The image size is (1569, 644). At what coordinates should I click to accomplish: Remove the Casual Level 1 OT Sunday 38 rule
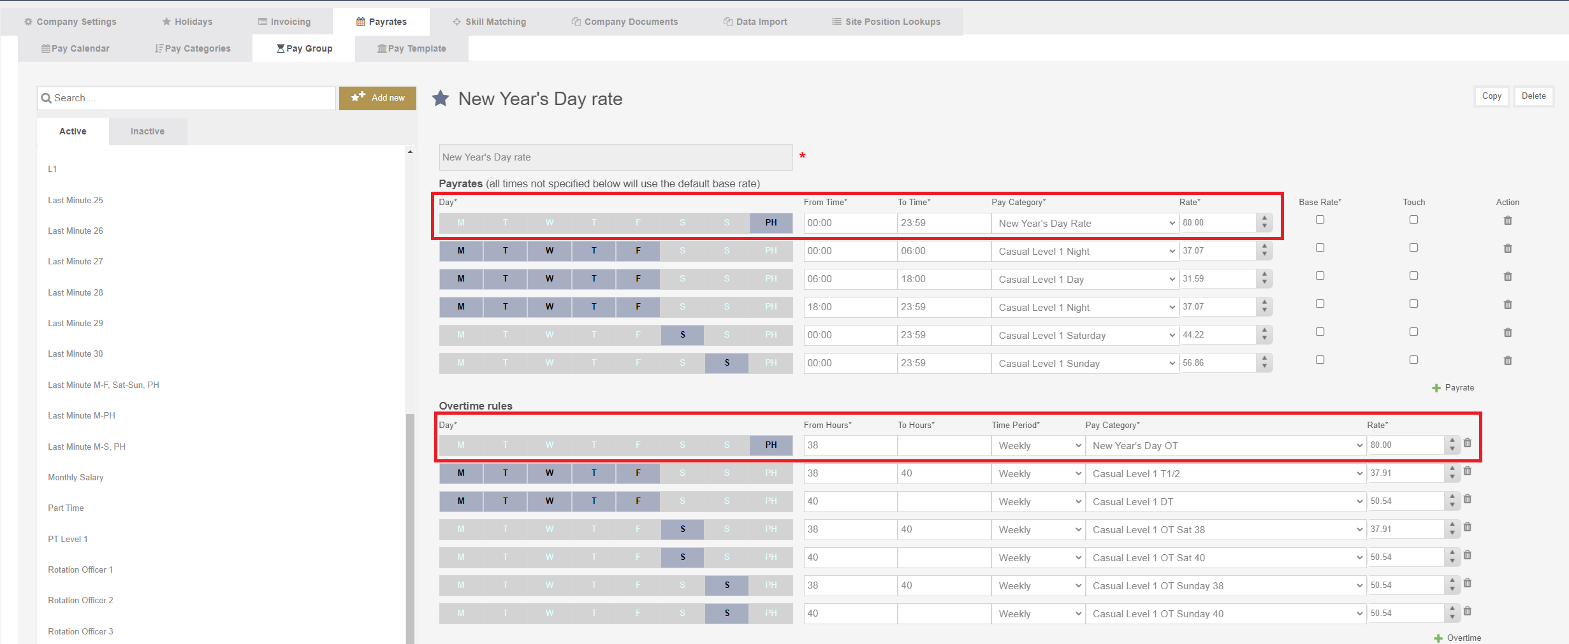(1467, 583)
